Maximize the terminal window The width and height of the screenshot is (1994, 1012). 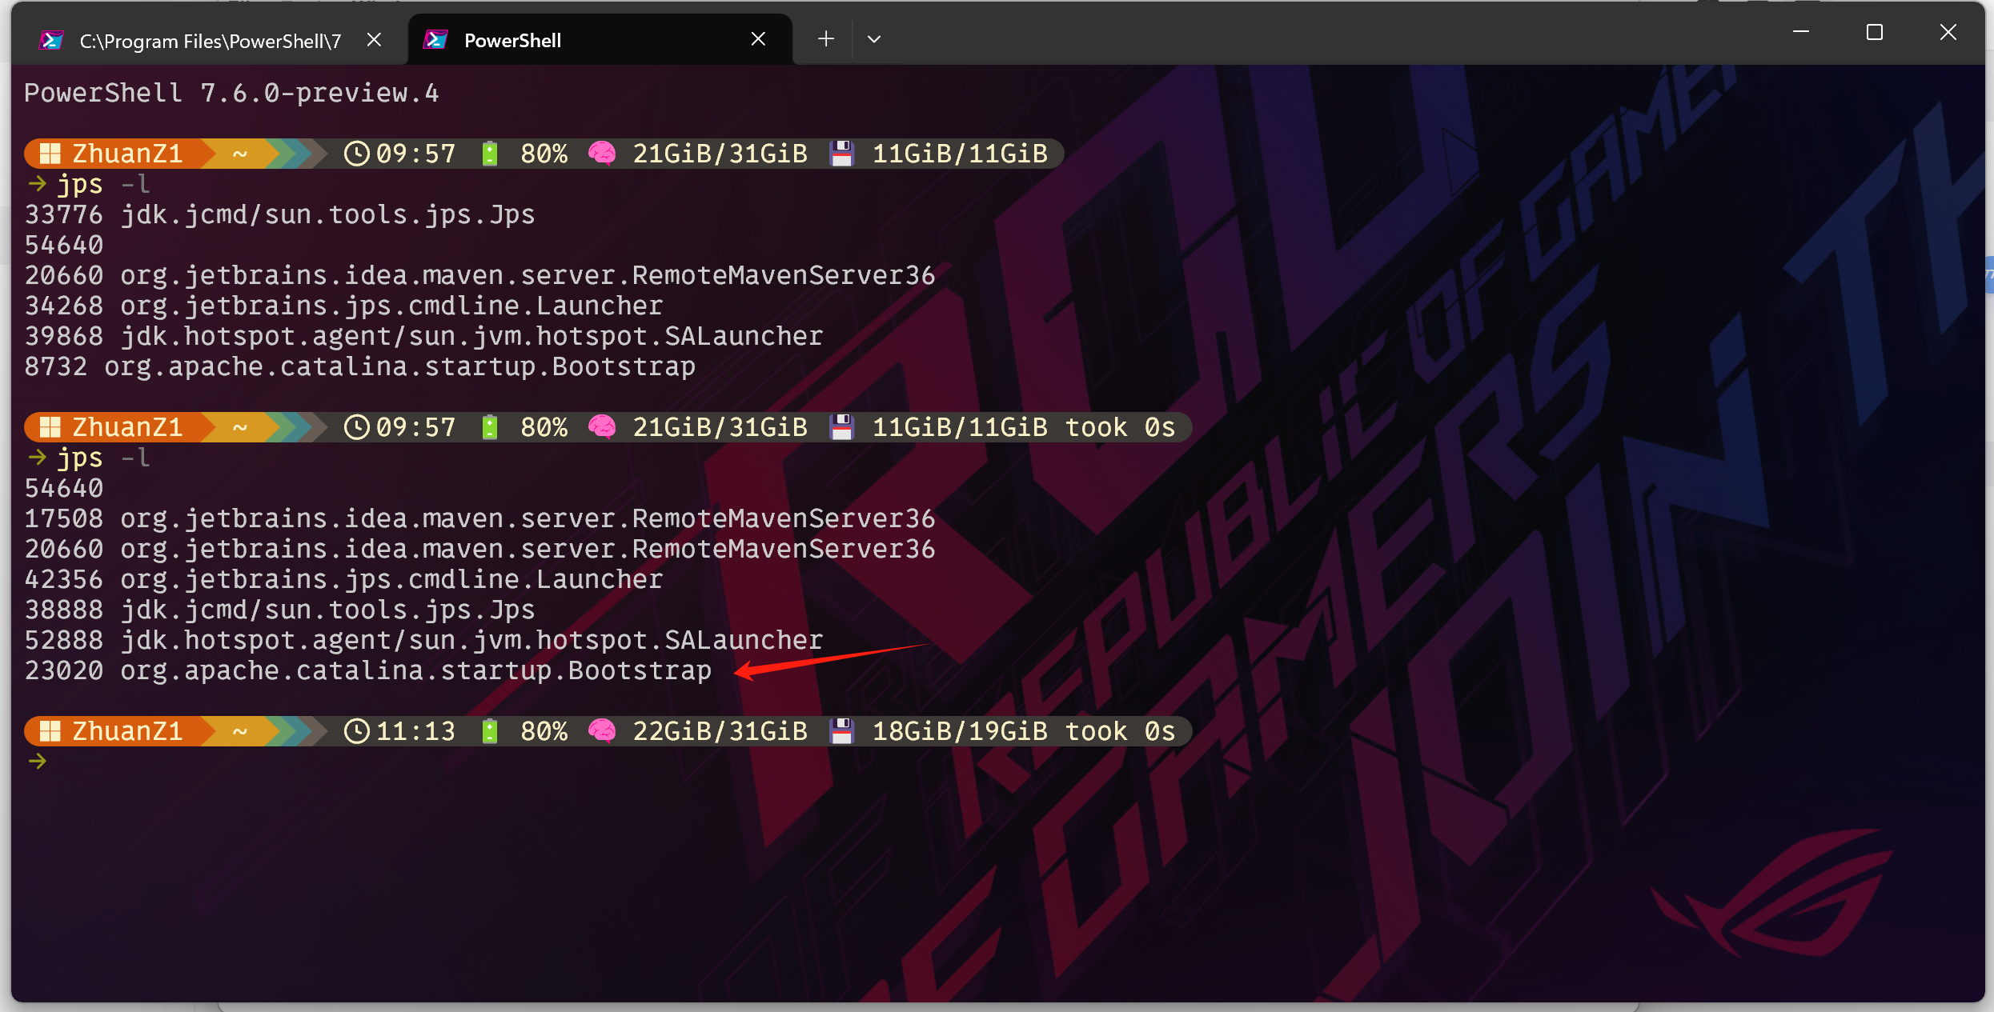(x=1874, y=33)
